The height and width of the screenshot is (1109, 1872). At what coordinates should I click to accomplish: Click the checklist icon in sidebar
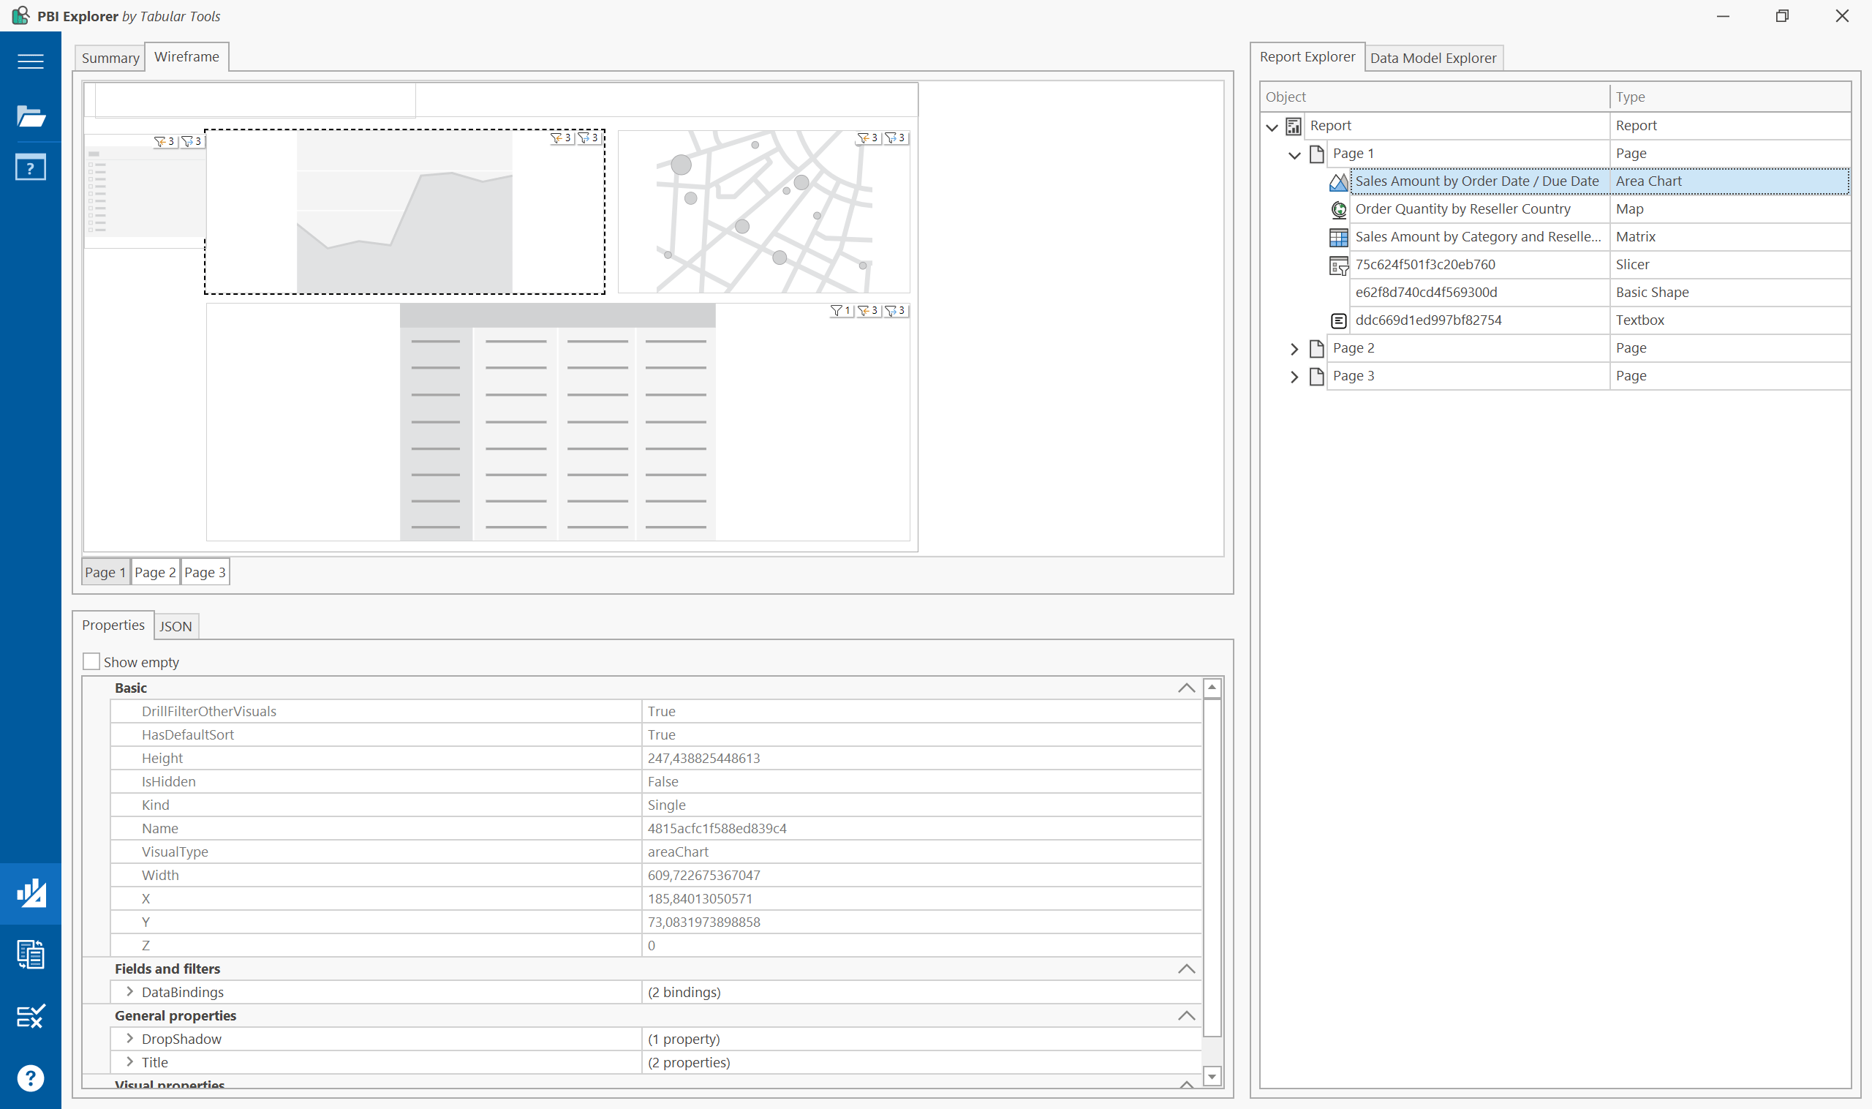click(31, 1015)
